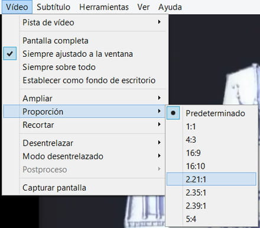Toggle Siempre ajustado a la ventana
The width and height of the screenshot is (260, 228).
[84, 54]
